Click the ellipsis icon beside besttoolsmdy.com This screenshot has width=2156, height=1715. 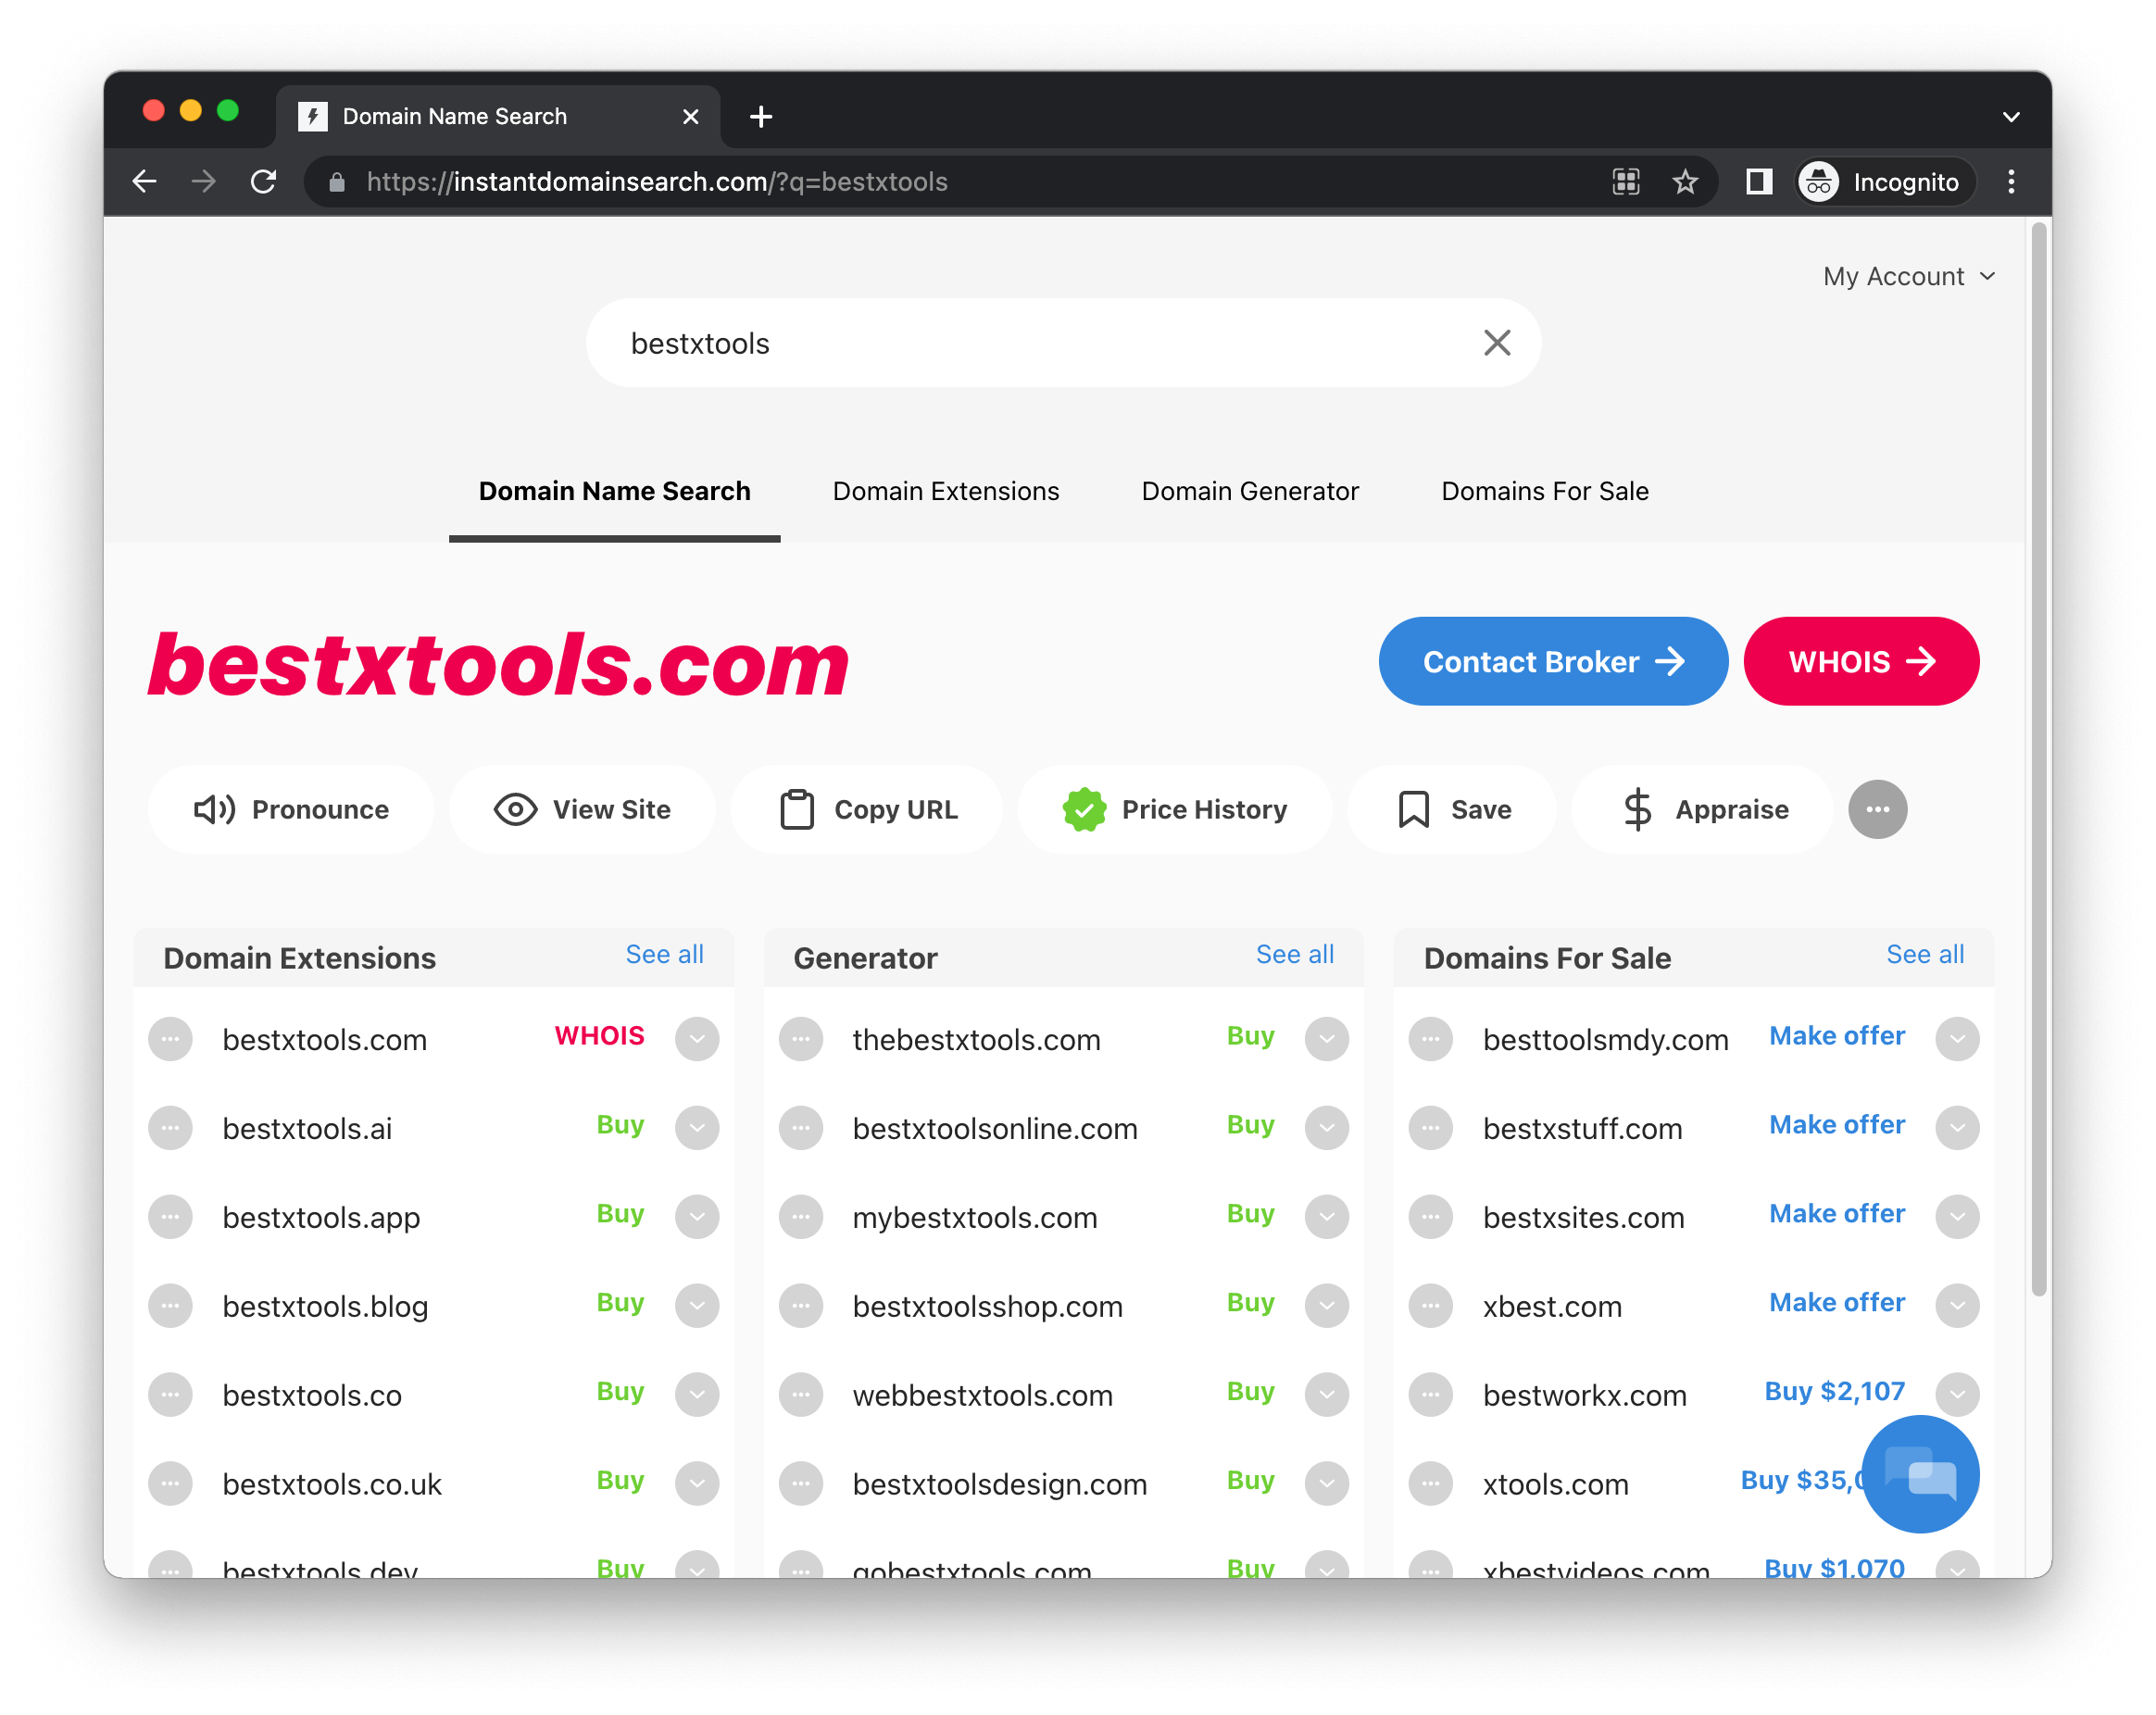click(1431, 1039)
